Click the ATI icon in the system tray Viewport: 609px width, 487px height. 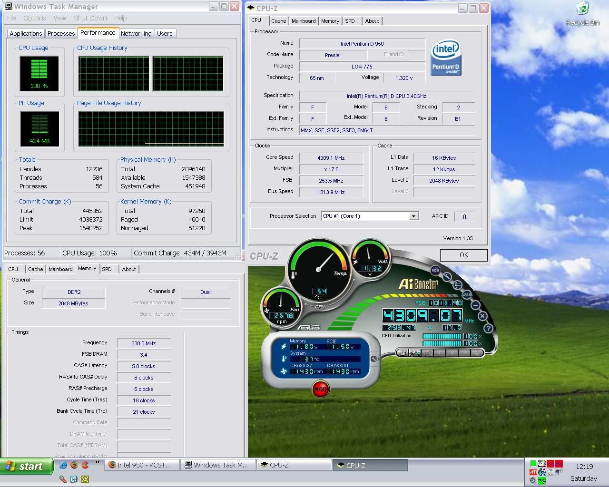point(533,472)
